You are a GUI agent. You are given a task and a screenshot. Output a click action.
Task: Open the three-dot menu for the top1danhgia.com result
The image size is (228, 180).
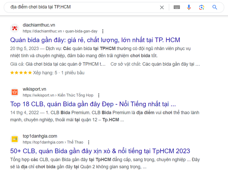click(x=89, y=142)
